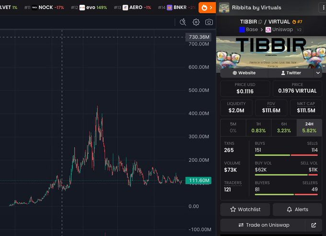This screenshot has width=326, height=236.
Task: Open NOCK trending token entry
Action: click(x=44, y=8)
